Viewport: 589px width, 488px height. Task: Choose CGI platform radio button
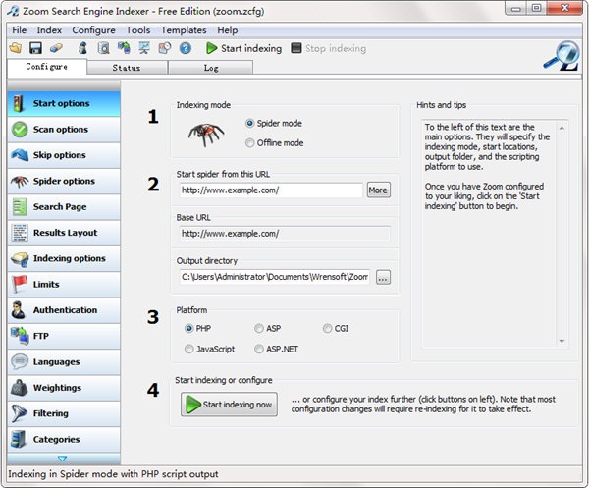(x=327, y=329)
